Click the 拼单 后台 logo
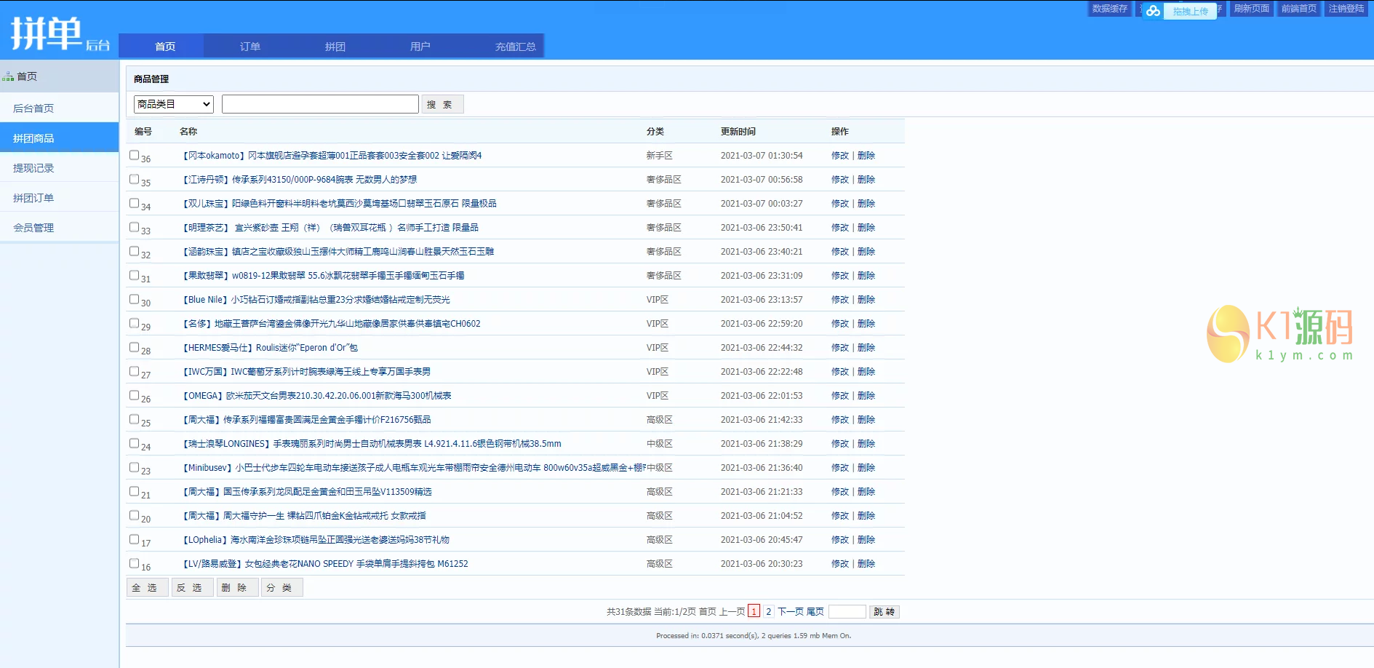 60,34
